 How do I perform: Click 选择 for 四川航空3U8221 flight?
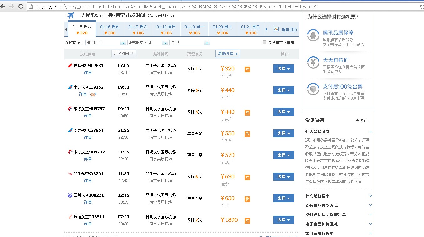(284, 198)
